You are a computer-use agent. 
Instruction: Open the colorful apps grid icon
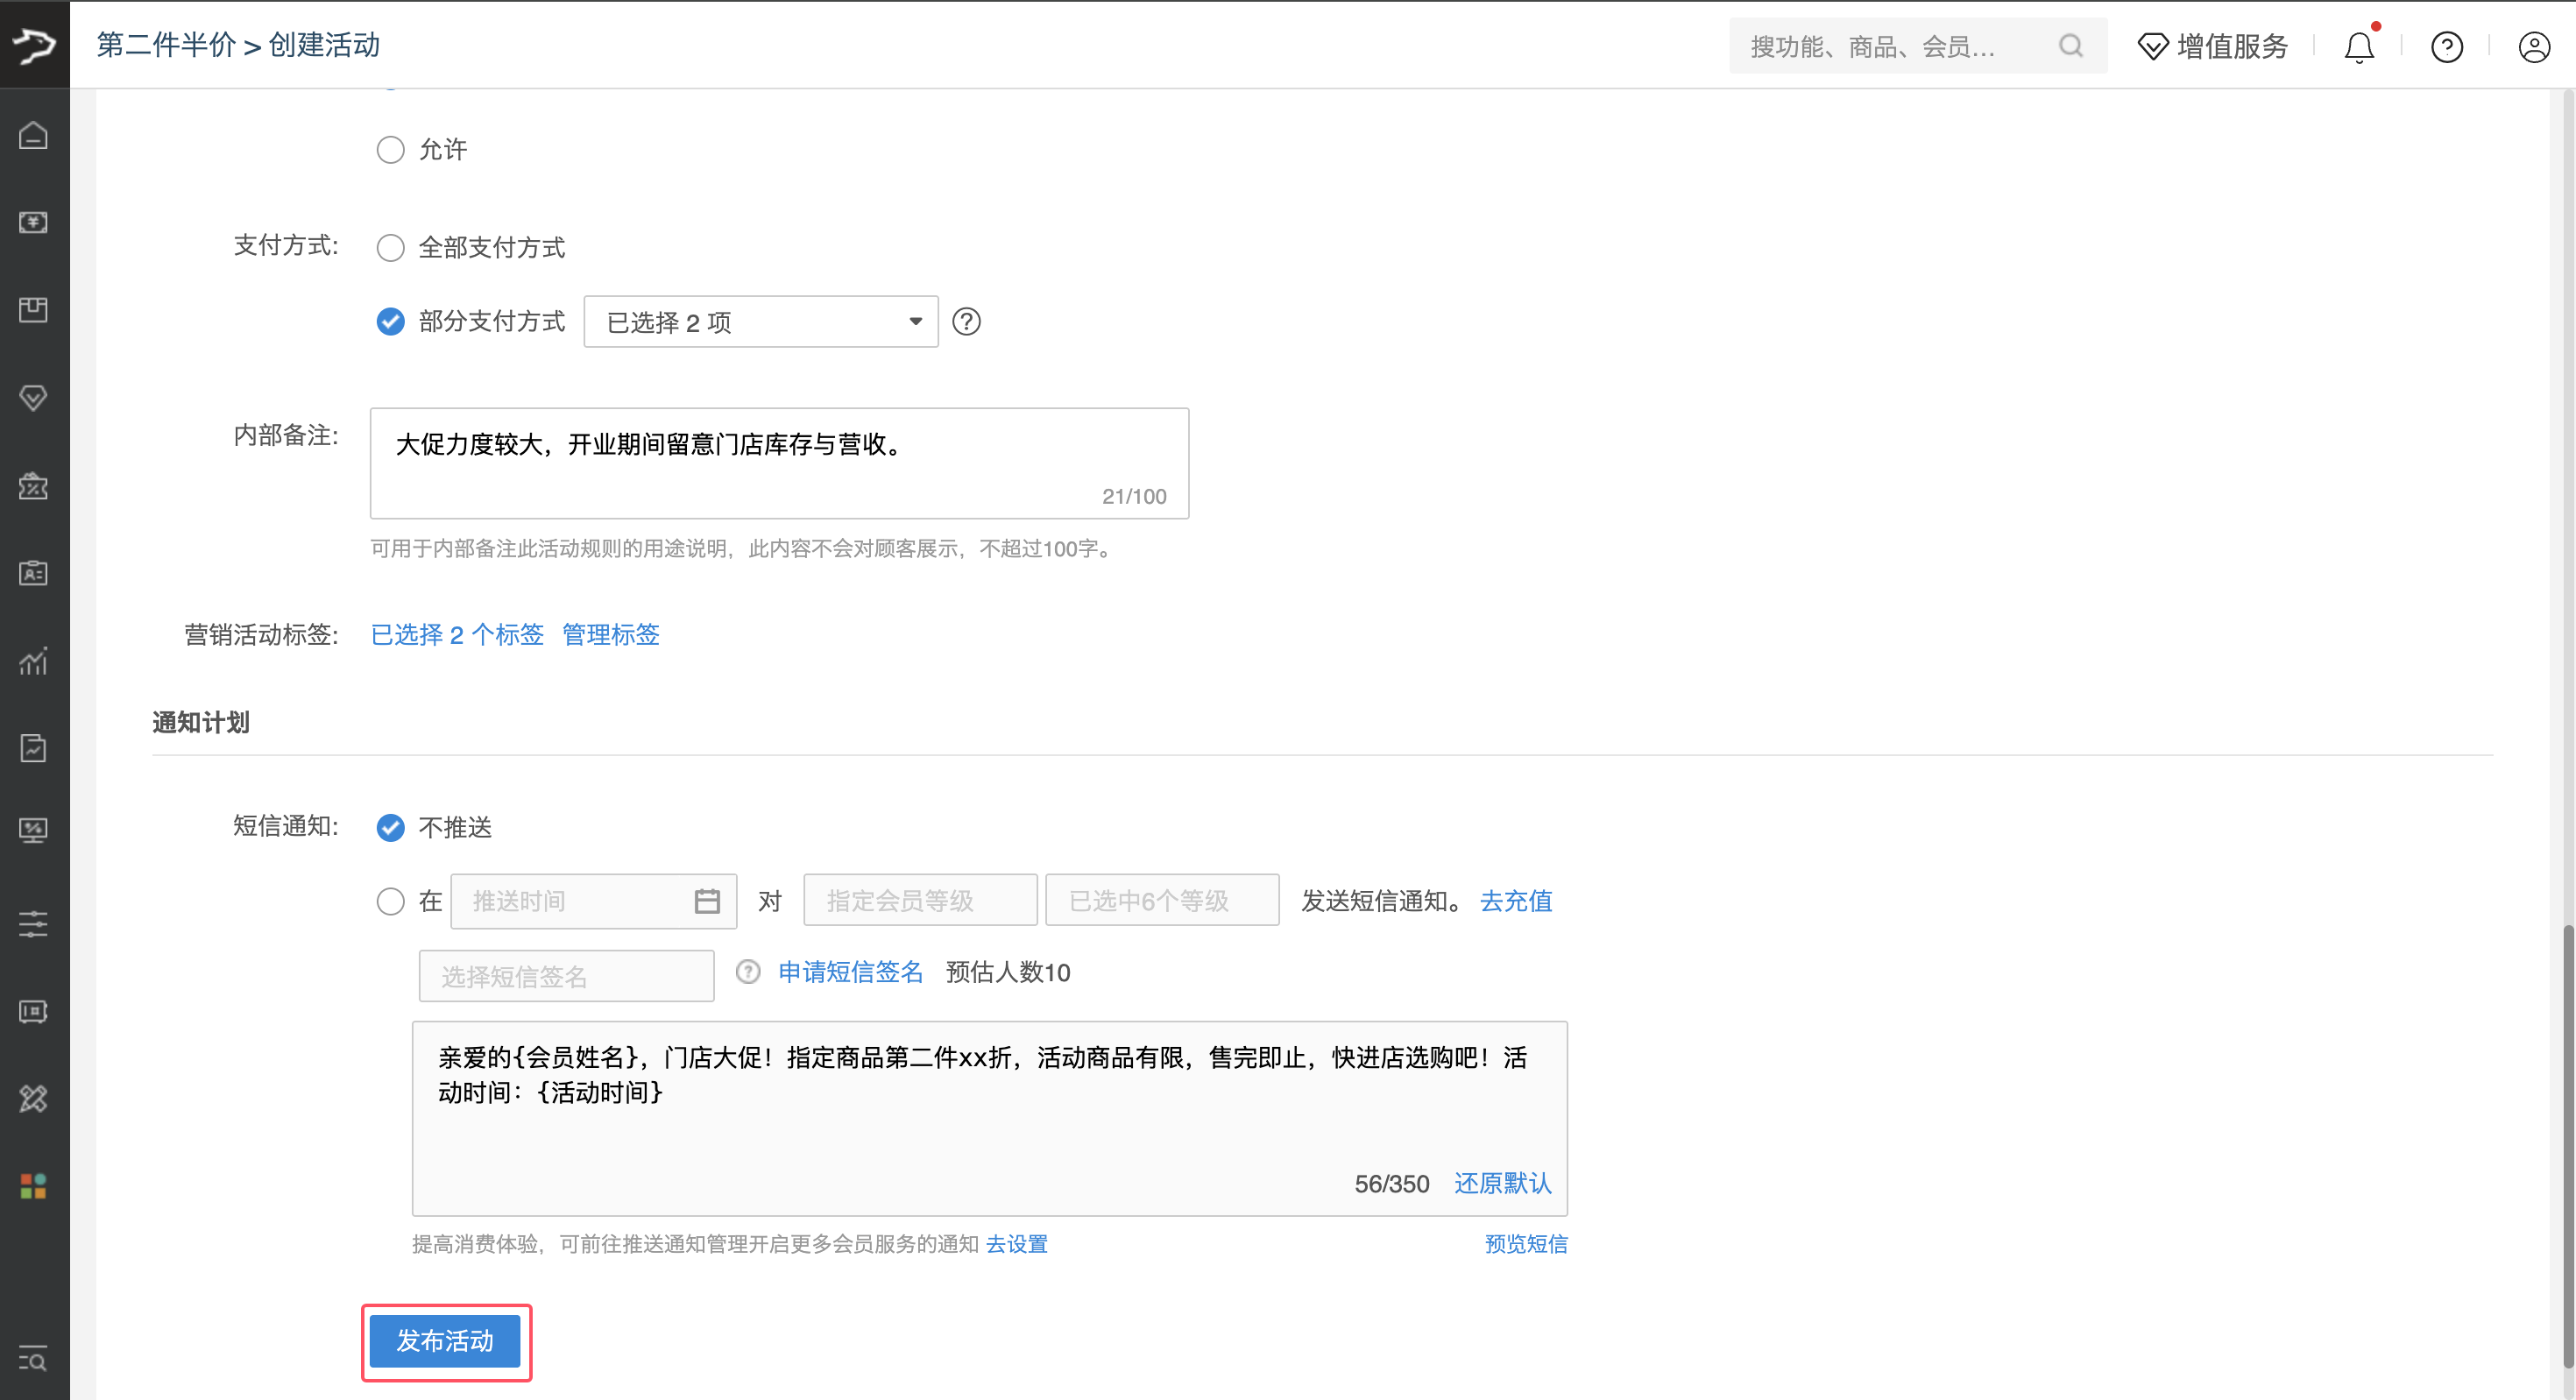[34, 1187]
